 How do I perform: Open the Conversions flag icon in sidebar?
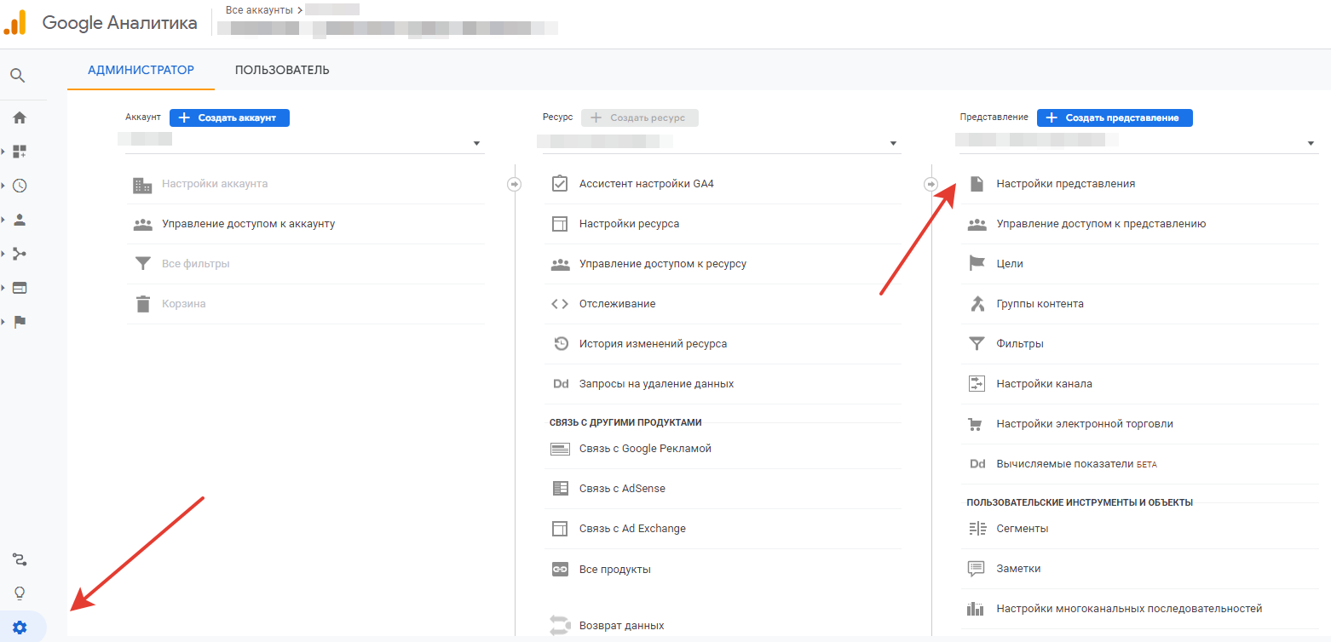pyautogui.click(x=19, y=322)
